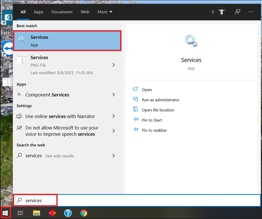
Task: Switch to the Apps tab
Action: tap(39, 12)
